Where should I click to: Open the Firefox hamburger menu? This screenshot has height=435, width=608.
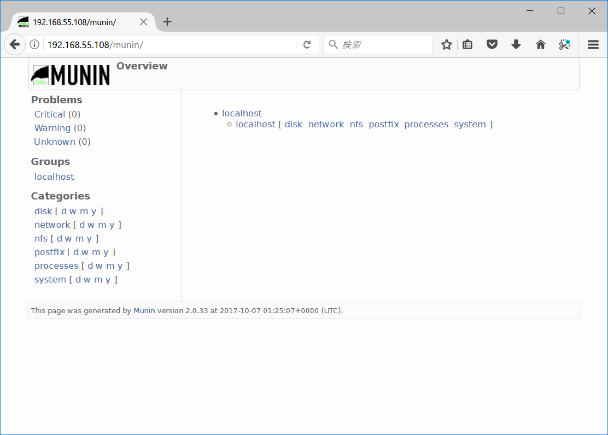(x=593, y=44)
